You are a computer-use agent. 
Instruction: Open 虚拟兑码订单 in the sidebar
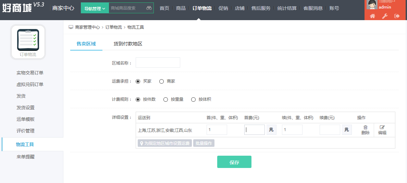pyautogui.click(x=30, y=84)
